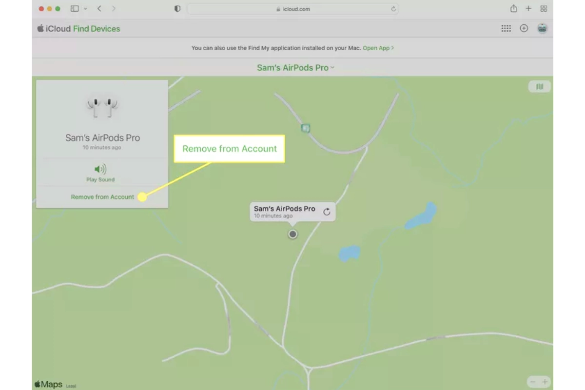
Task: Open the iCloud account avatar menu
Action: tap(542, 29)
